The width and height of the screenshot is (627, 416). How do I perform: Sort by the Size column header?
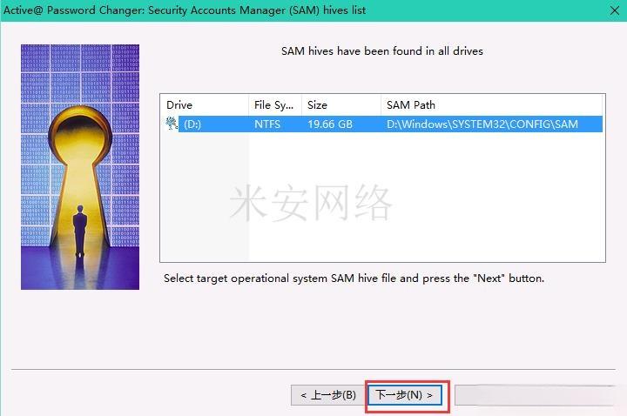pos(341,105)
